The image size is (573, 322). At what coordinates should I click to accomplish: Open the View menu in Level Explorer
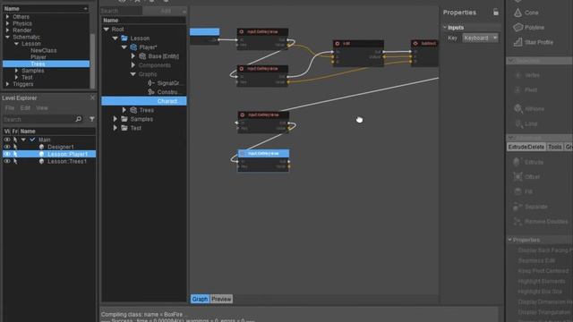click(42, 108)
